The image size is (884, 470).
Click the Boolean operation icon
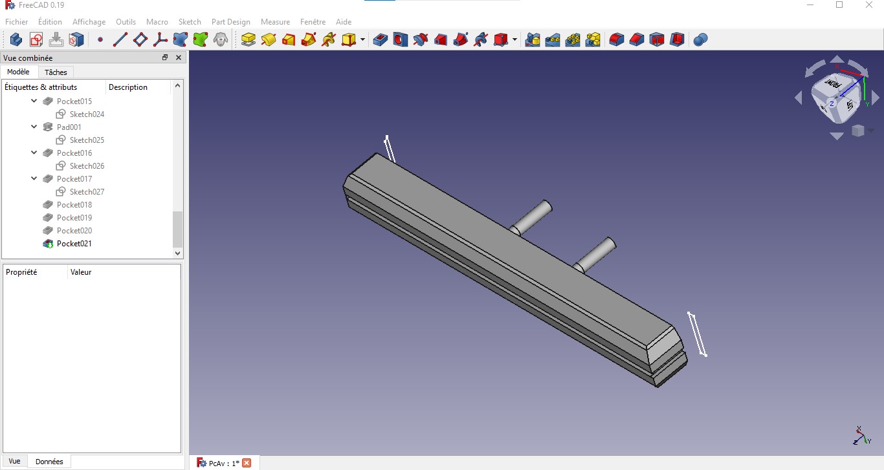pyautogui.click(x=701, y=40)
